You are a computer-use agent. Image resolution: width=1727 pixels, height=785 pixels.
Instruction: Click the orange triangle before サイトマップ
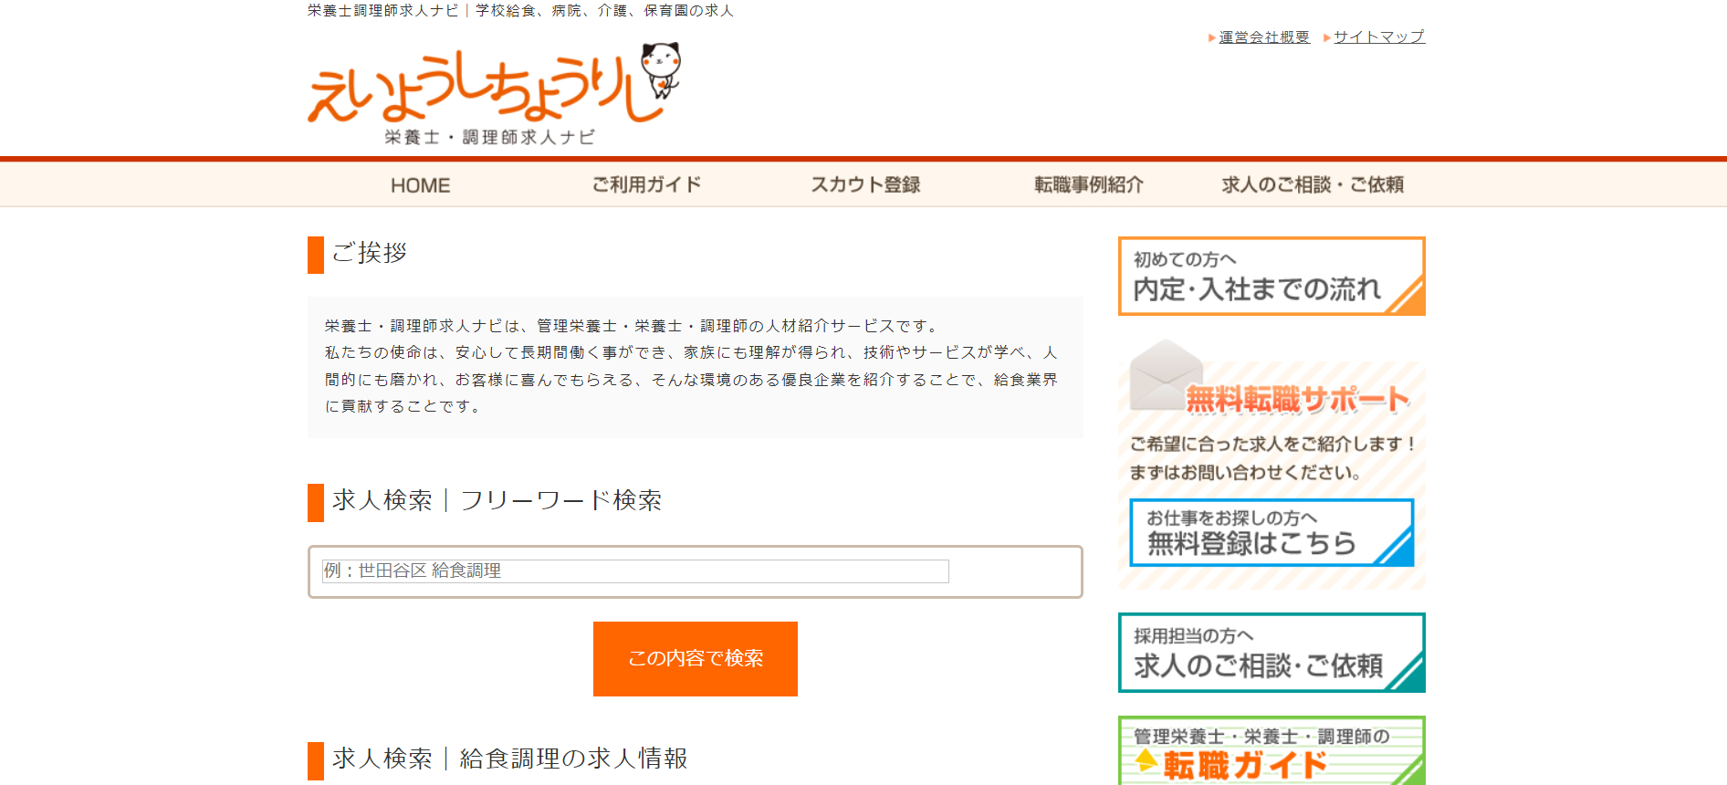1326,38
